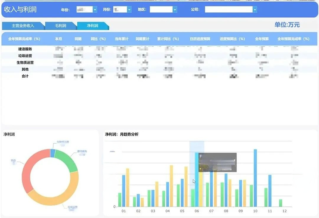Screen dimensions: 319x218
Task: Click the 净利润 tab
Action: [92, 26]
